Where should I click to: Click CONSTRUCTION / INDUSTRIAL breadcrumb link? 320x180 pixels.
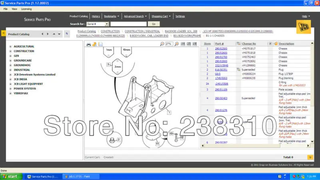(142, 32)
